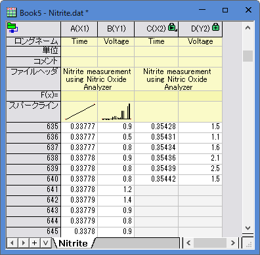Close the Book5 - Nitrite.dat window
The image size is (260, 255).
pyautogui.click(x=248, y=10)
